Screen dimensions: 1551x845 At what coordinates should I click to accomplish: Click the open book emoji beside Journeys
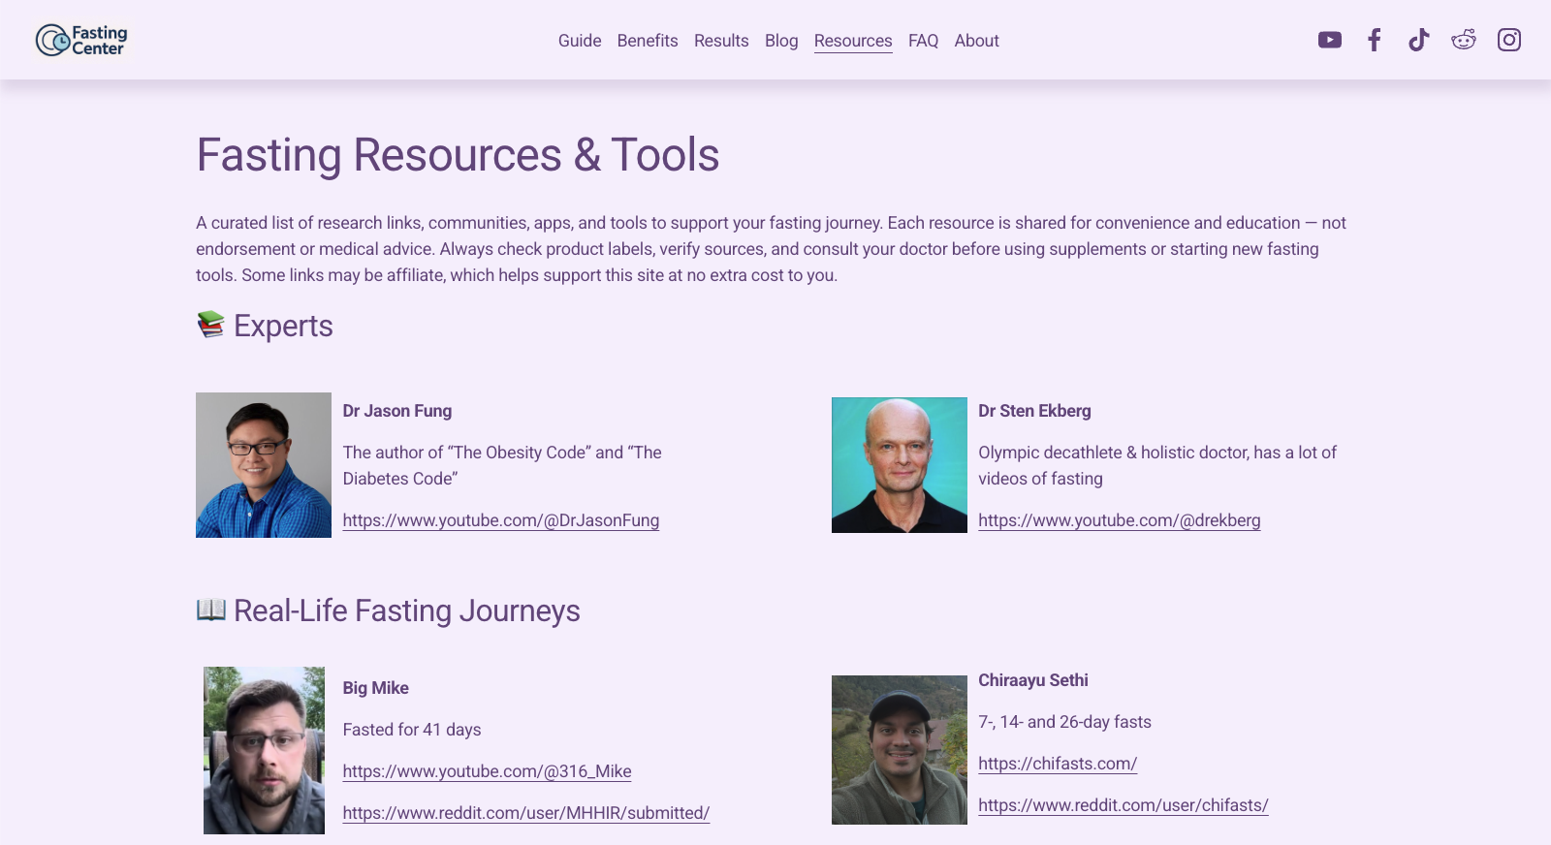pyautogui.click(x=210, y=610)
